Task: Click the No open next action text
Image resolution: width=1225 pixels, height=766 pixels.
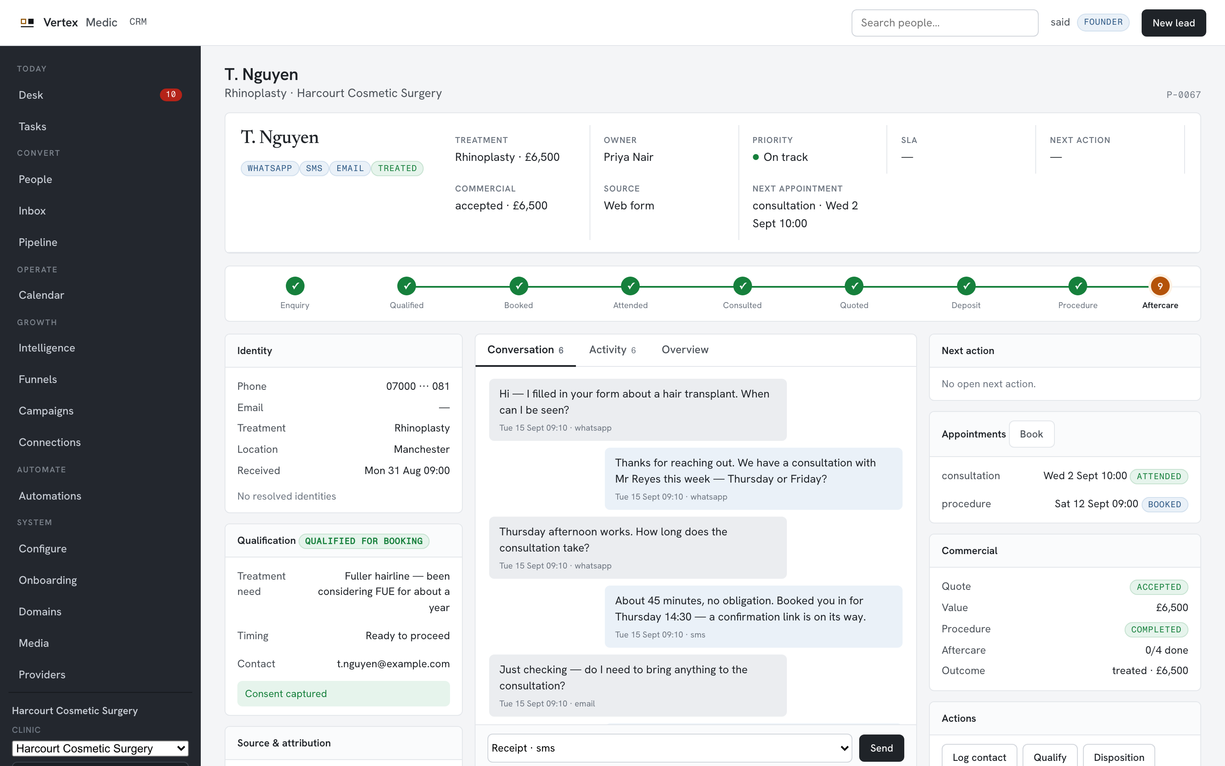Action: point(988,384)
